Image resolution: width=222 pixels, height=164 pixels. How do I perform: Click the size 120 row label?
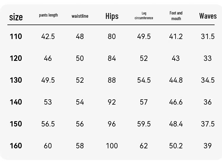point(16,58)
